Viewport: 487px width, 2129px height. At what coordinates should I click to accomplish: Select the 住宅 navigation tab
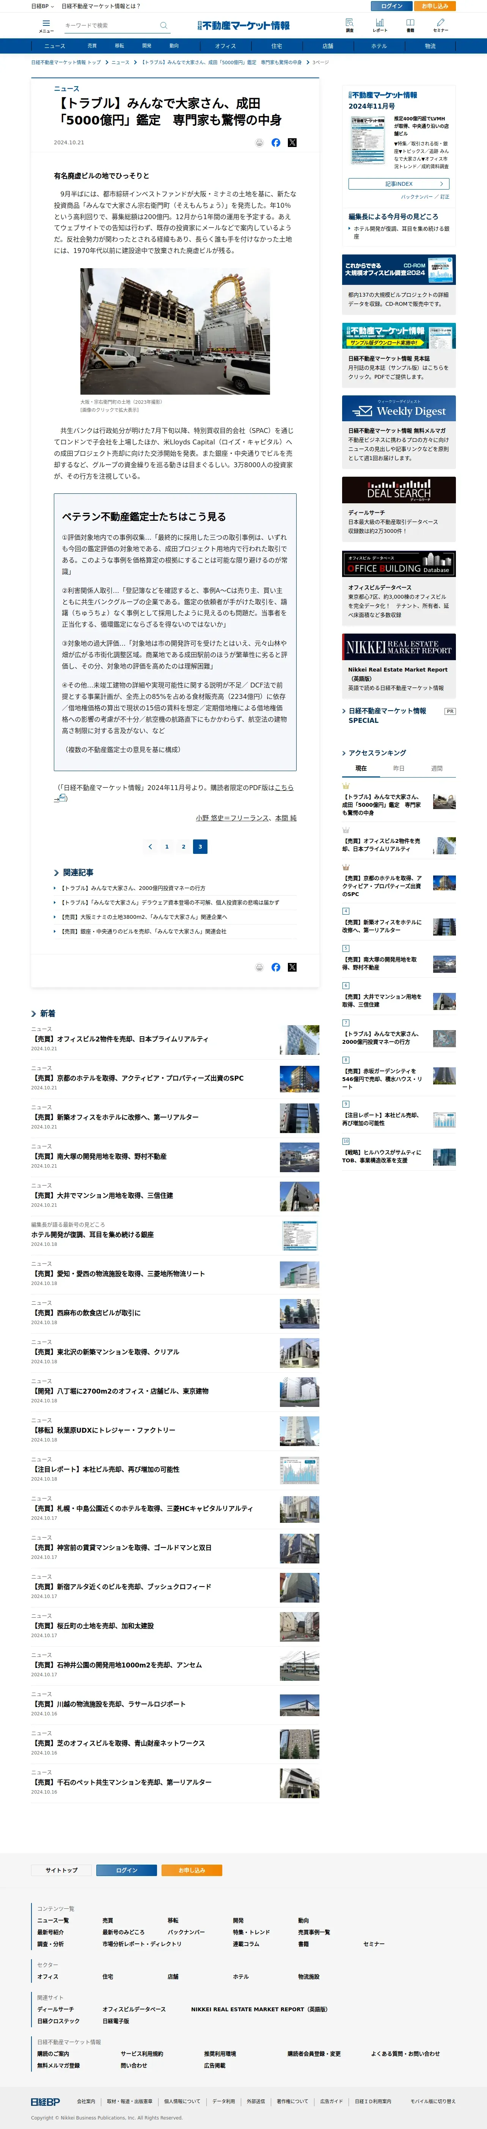tap(276, 46)
